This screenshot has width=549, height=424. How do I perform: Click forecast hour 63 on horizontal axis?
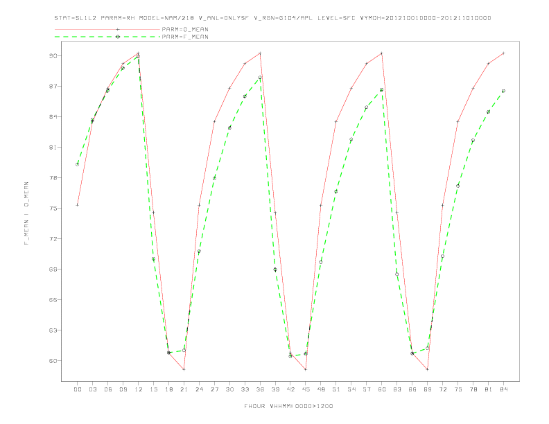[x=397, y=389]
